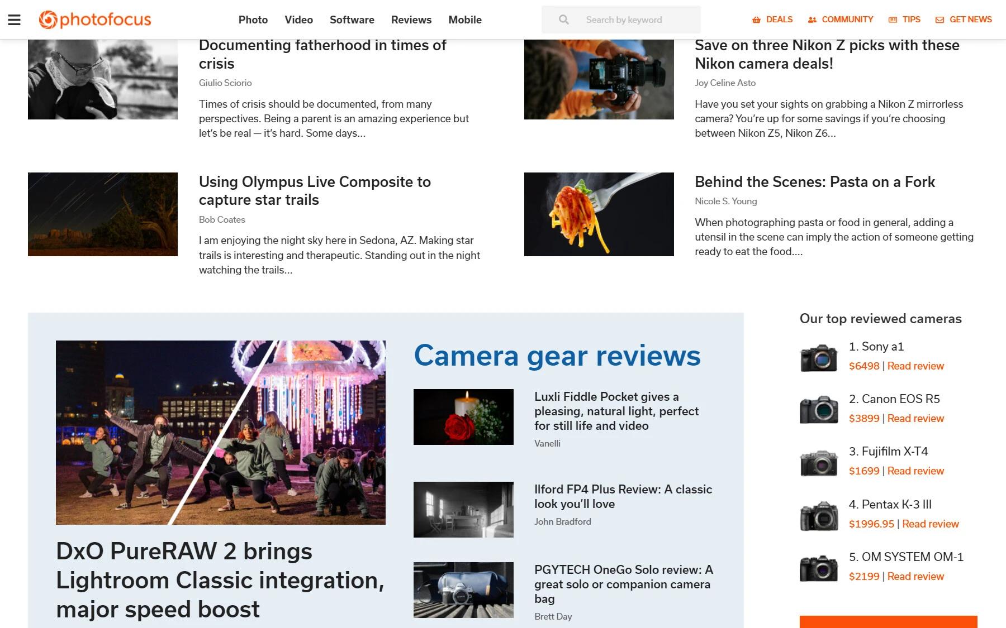This screenshot has width=1006, height=628.
Task: Read review of Pentax K-3 III
Action: (x=931, y=524)
